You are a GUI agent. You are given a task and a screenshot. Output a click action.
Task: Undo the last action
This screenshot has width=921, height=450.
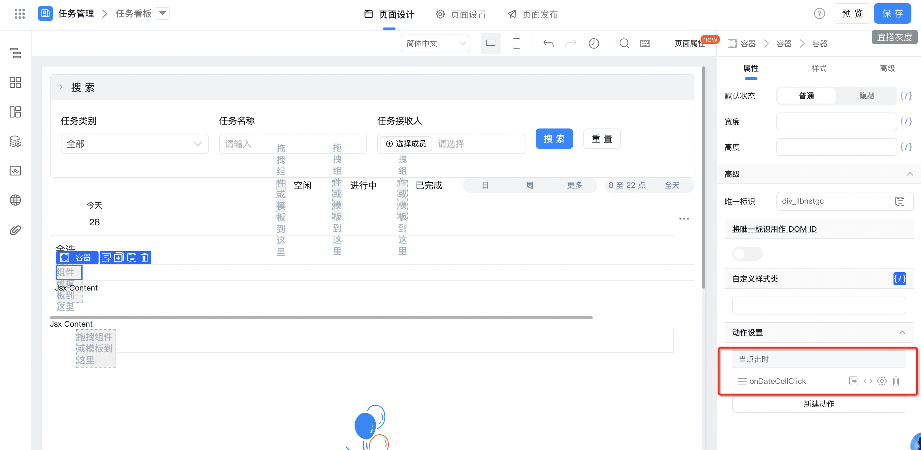pos(548,43)
